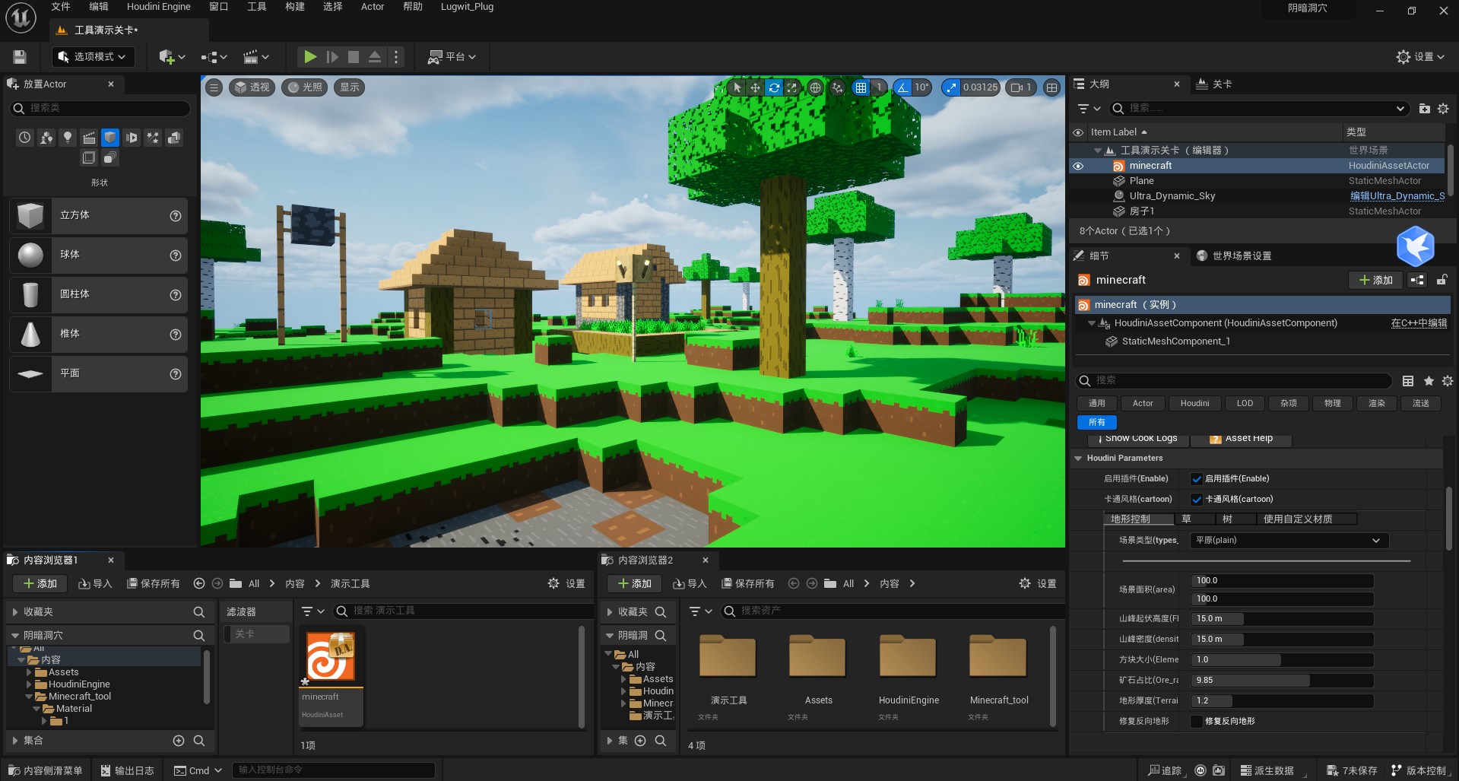Select the recently placed clock icon

[x=25, y=138]
